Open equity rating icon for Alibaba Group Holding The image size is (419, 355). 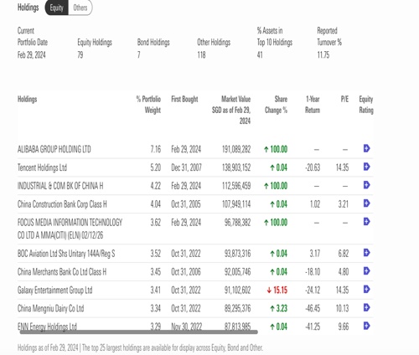coord(366,148)
